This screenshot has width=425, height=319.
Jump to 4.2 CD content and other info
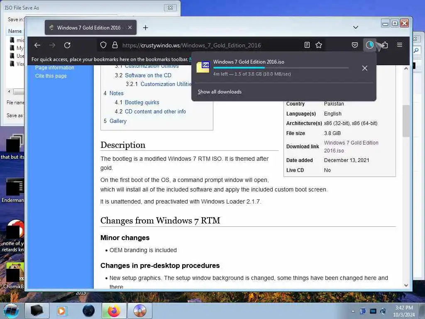155,111
